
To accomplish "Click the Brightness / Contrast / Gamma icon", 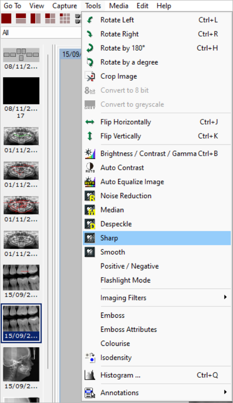I will (x=90, y=153).
